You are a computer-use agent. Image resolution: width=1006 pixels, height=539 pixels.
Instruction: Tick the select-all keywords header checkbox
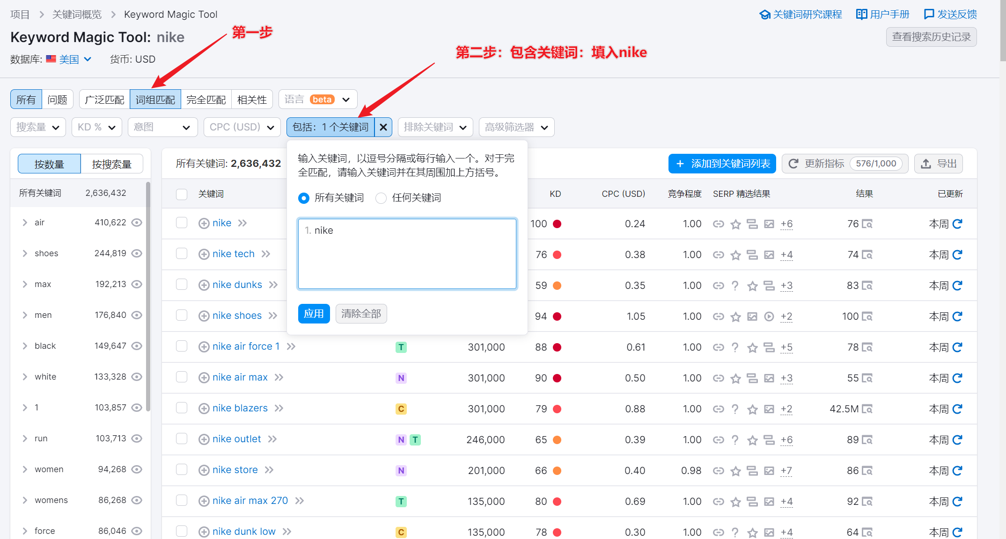click(x=182, y=194)
